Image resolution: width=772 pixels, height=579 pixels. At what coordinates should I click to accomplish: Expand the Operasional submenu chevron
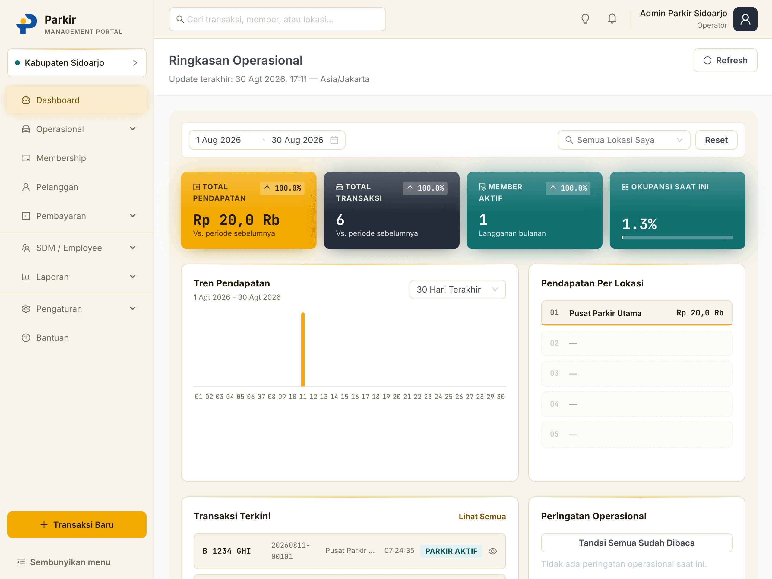[133, 129]
